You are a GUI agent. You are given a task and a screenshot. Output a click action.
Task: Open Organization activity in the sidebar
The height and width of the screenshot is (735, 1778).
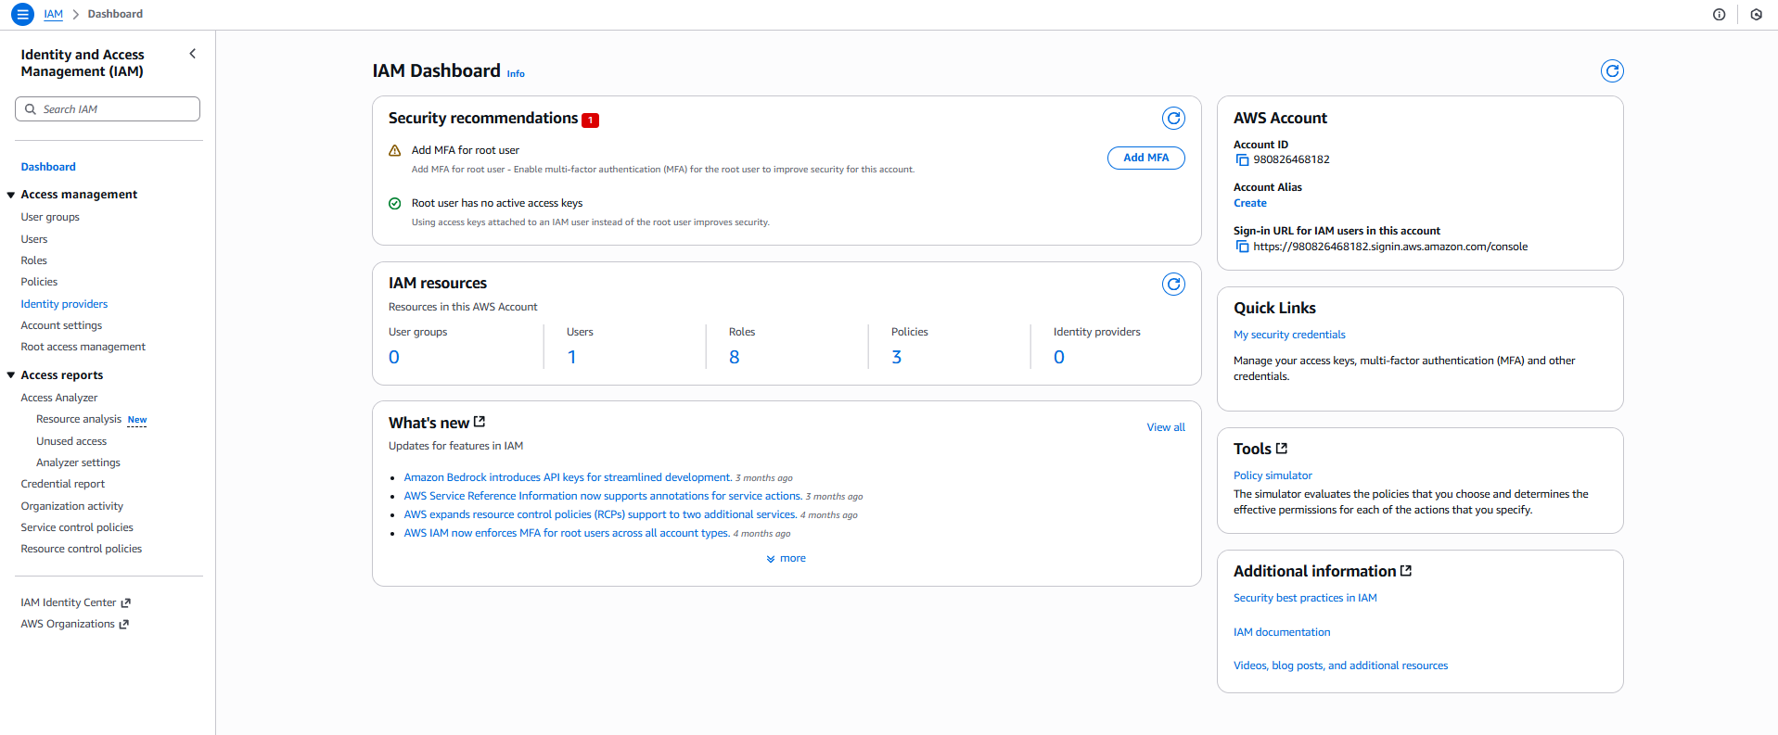(72, 506)
